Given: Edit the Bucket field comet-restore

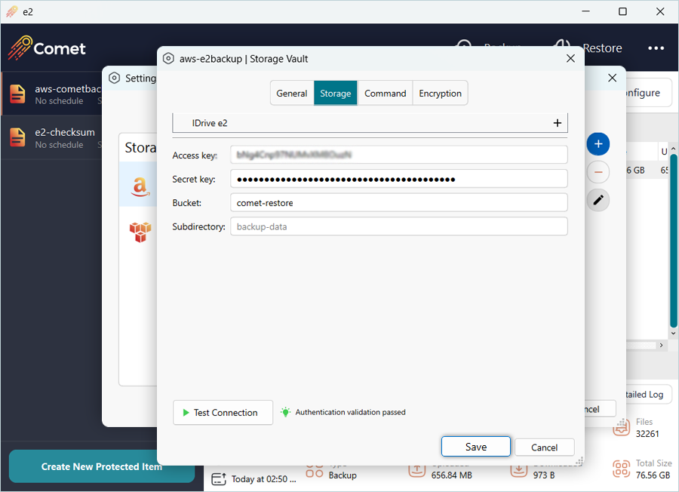Looking at the screenshot, I should pos(399,203).
